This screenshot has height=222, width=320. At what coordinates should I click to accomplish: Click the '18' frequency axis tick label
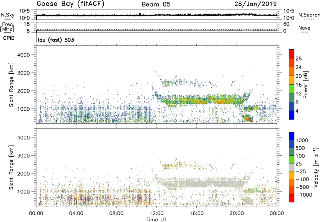[x=26, y=24]
